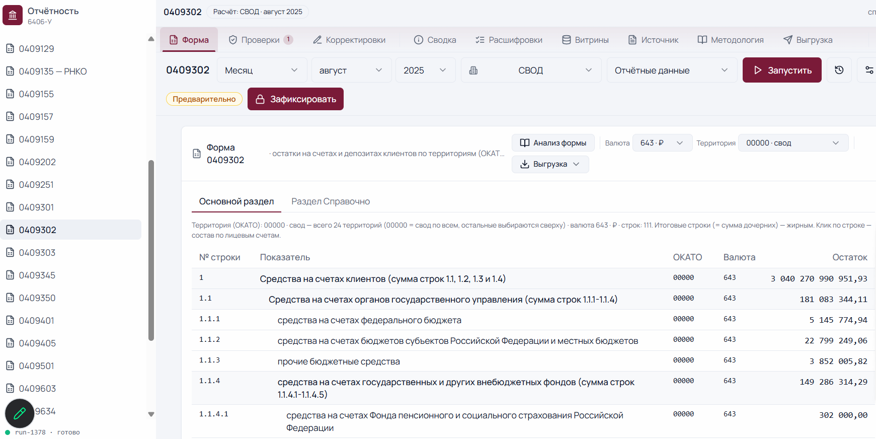Click the file icon next to 0409345
Viewport: 876px width, 439px height.
pyautogui.click(x=10, y=275)
